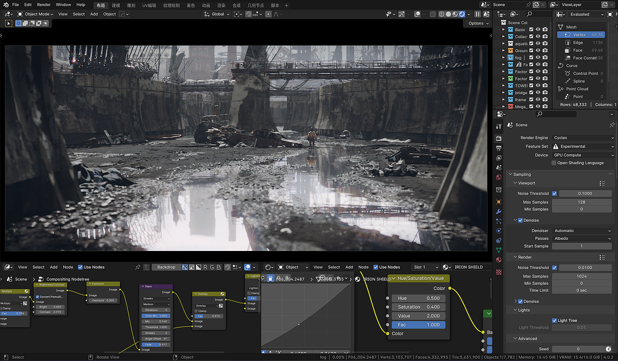The height and width of the screenshot is (361, 618).
Task: Pin the compositor node tree
Action: pyautogui.click(x=138, y=267)
